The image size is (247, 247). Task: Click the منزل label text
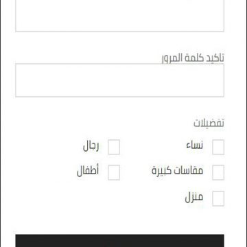click(194, 198)
